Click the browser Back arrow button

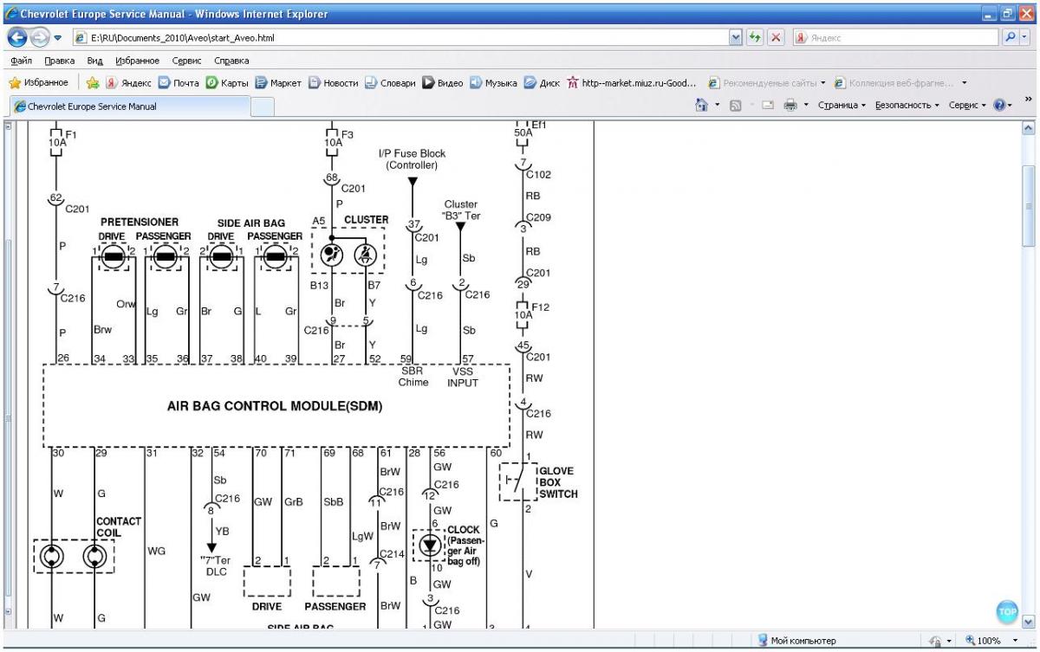17,38
